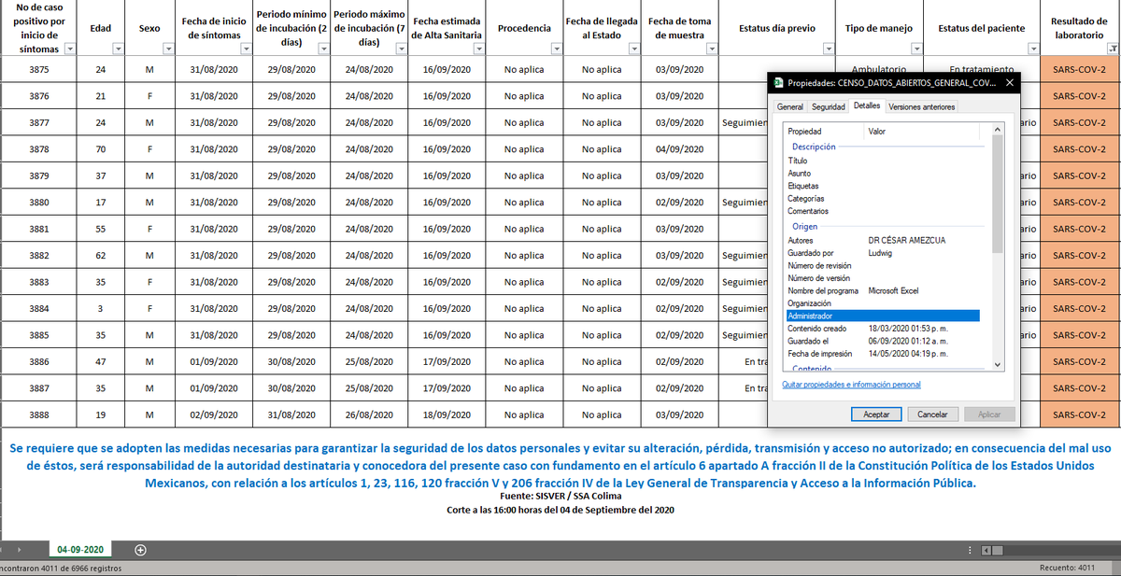
Task: Open Periodo máximo de incubación filter dropdown
Action: (x=401, y=49)
